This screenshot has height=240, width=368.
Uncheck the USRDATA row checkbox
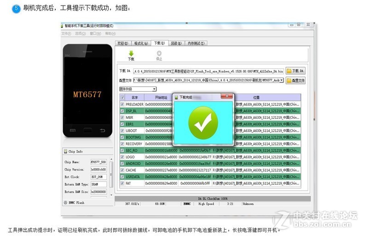coord(122,176)
